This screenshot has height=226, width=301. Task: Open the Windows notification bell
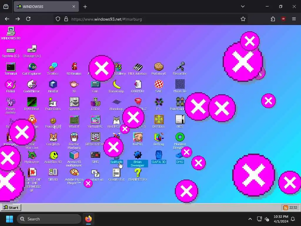tap(293, 219)
